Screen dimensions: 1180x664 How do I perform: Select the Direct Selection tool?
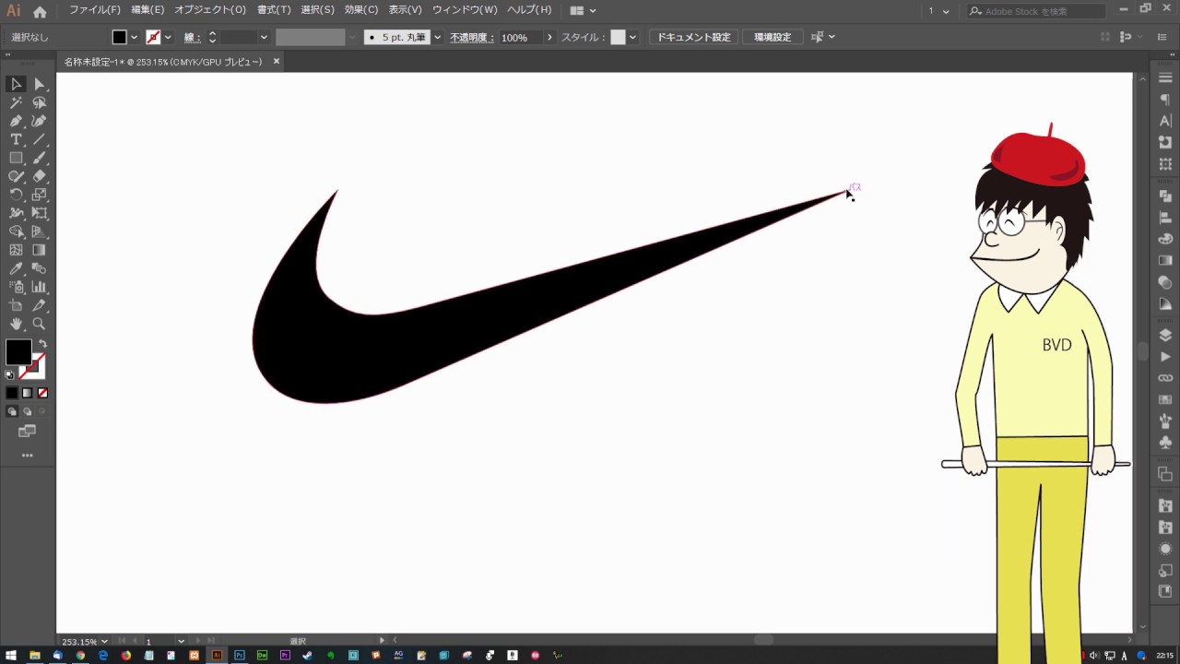(x=39, y=84)
